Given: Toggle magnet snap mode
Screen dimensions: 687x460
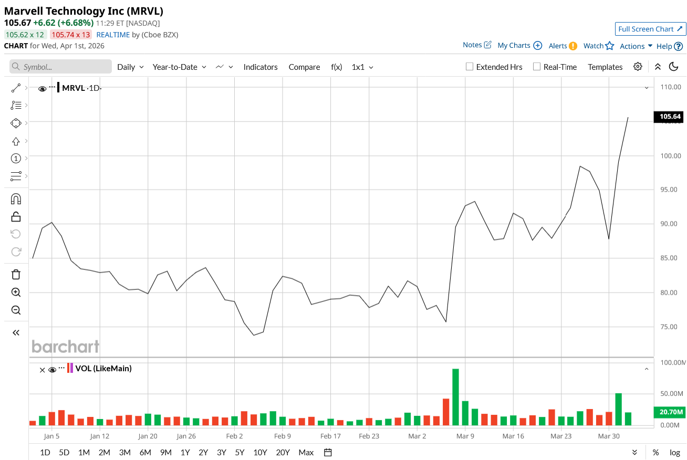Looking at the screenshot, I should (x=16, y=199).
